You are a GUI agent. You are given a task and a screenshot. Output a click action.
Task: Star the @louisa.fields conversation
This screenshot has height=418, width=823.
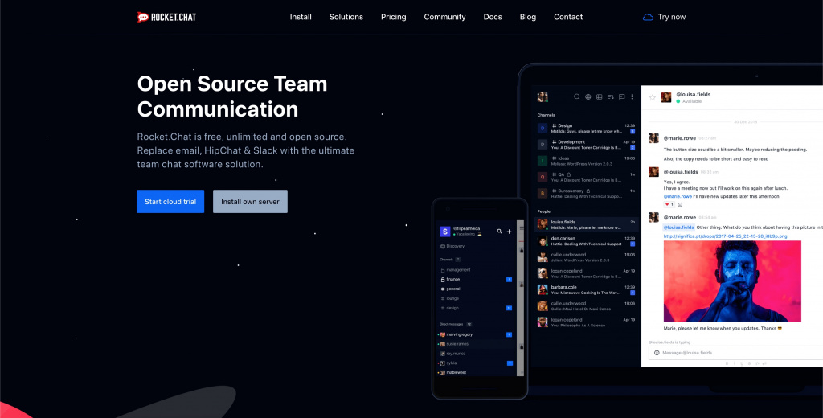coord(653,97)
